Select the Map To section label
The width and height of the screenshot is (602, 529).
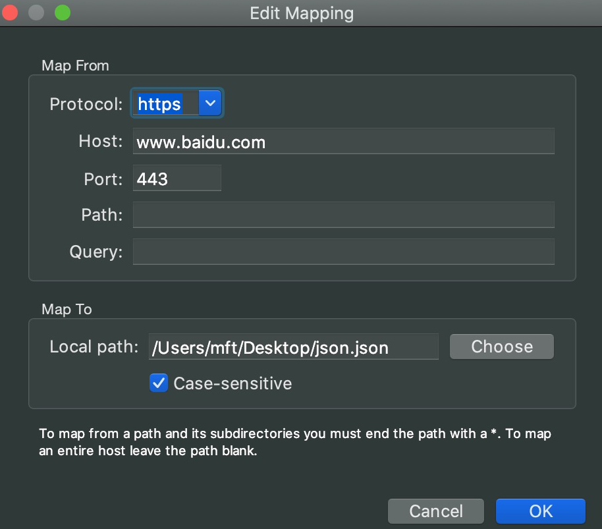tap(67, 308)
